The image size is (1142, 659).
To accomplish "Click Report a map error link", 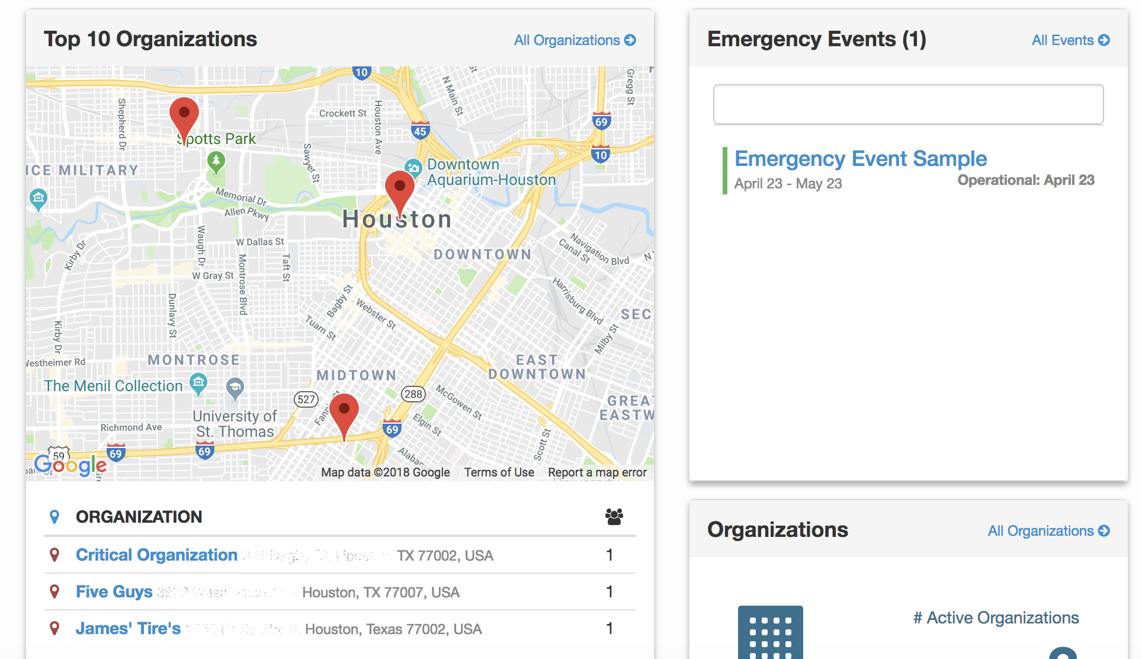I will click(x=597, y=472).
